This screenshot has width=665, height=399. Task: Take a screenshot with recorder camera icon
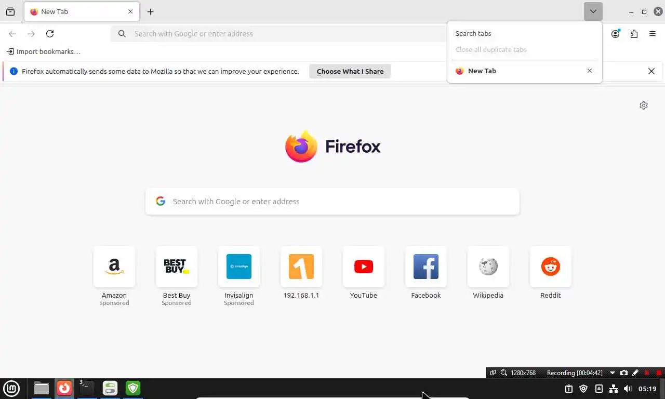[624, 373]
